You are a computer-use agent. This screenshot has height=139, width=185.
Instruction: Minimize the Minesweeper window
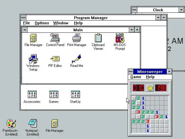point(169,72)
